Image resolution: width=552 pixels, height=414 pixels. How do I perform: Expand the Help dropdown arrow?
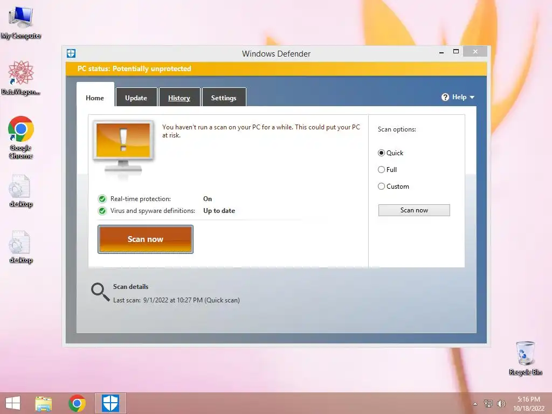(x=472, y=97)
